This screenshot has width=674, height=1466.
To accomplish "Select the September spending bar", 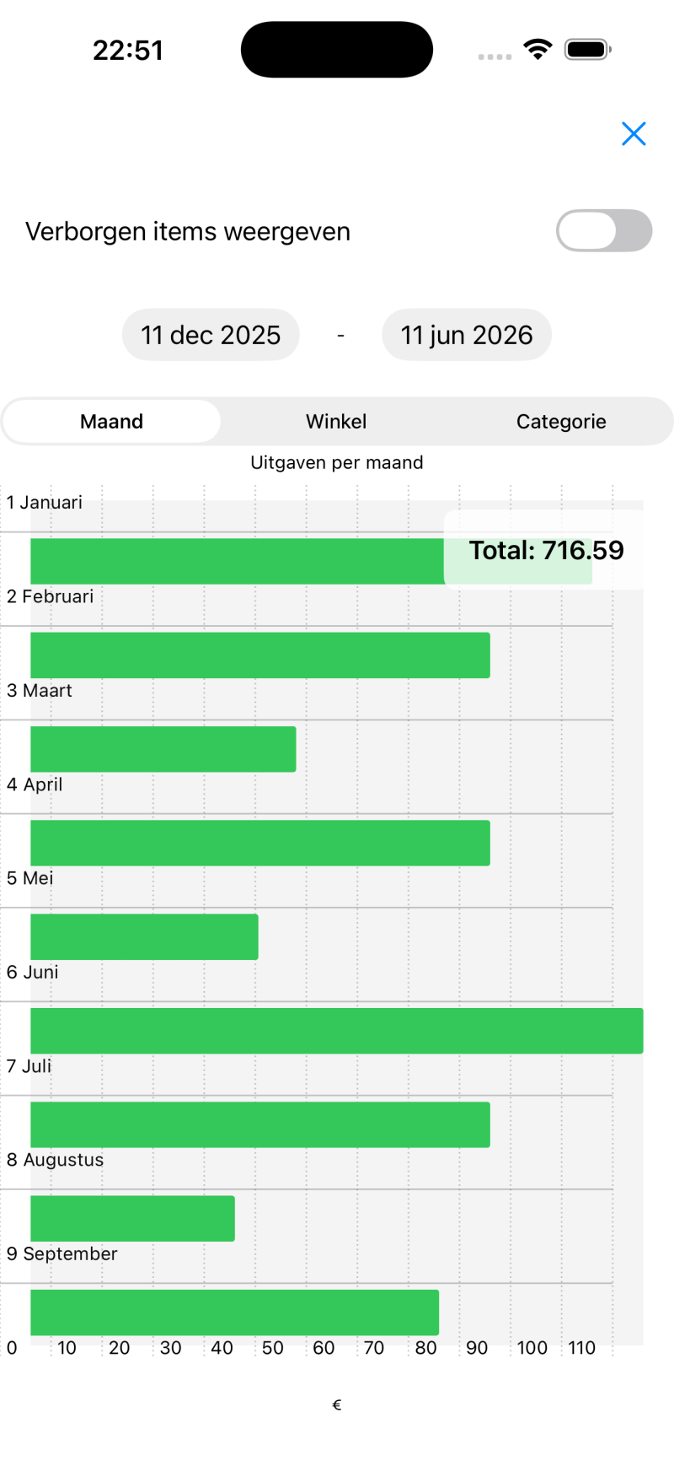I will 234,1312.
